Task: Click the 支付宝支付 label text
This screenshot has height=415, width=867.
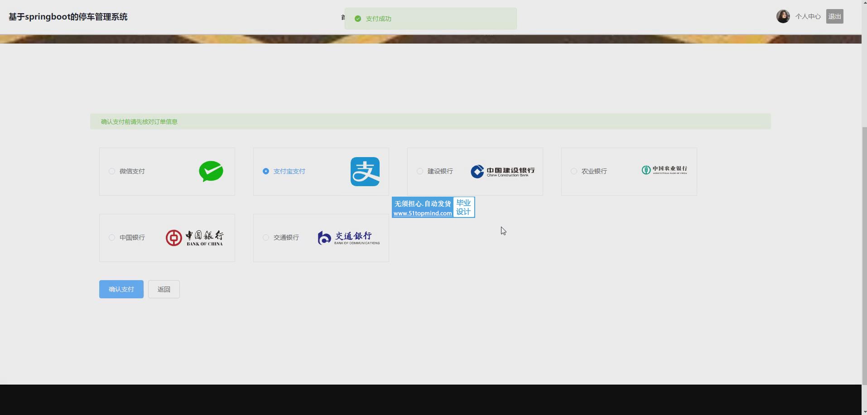Action: coord(289,171)
